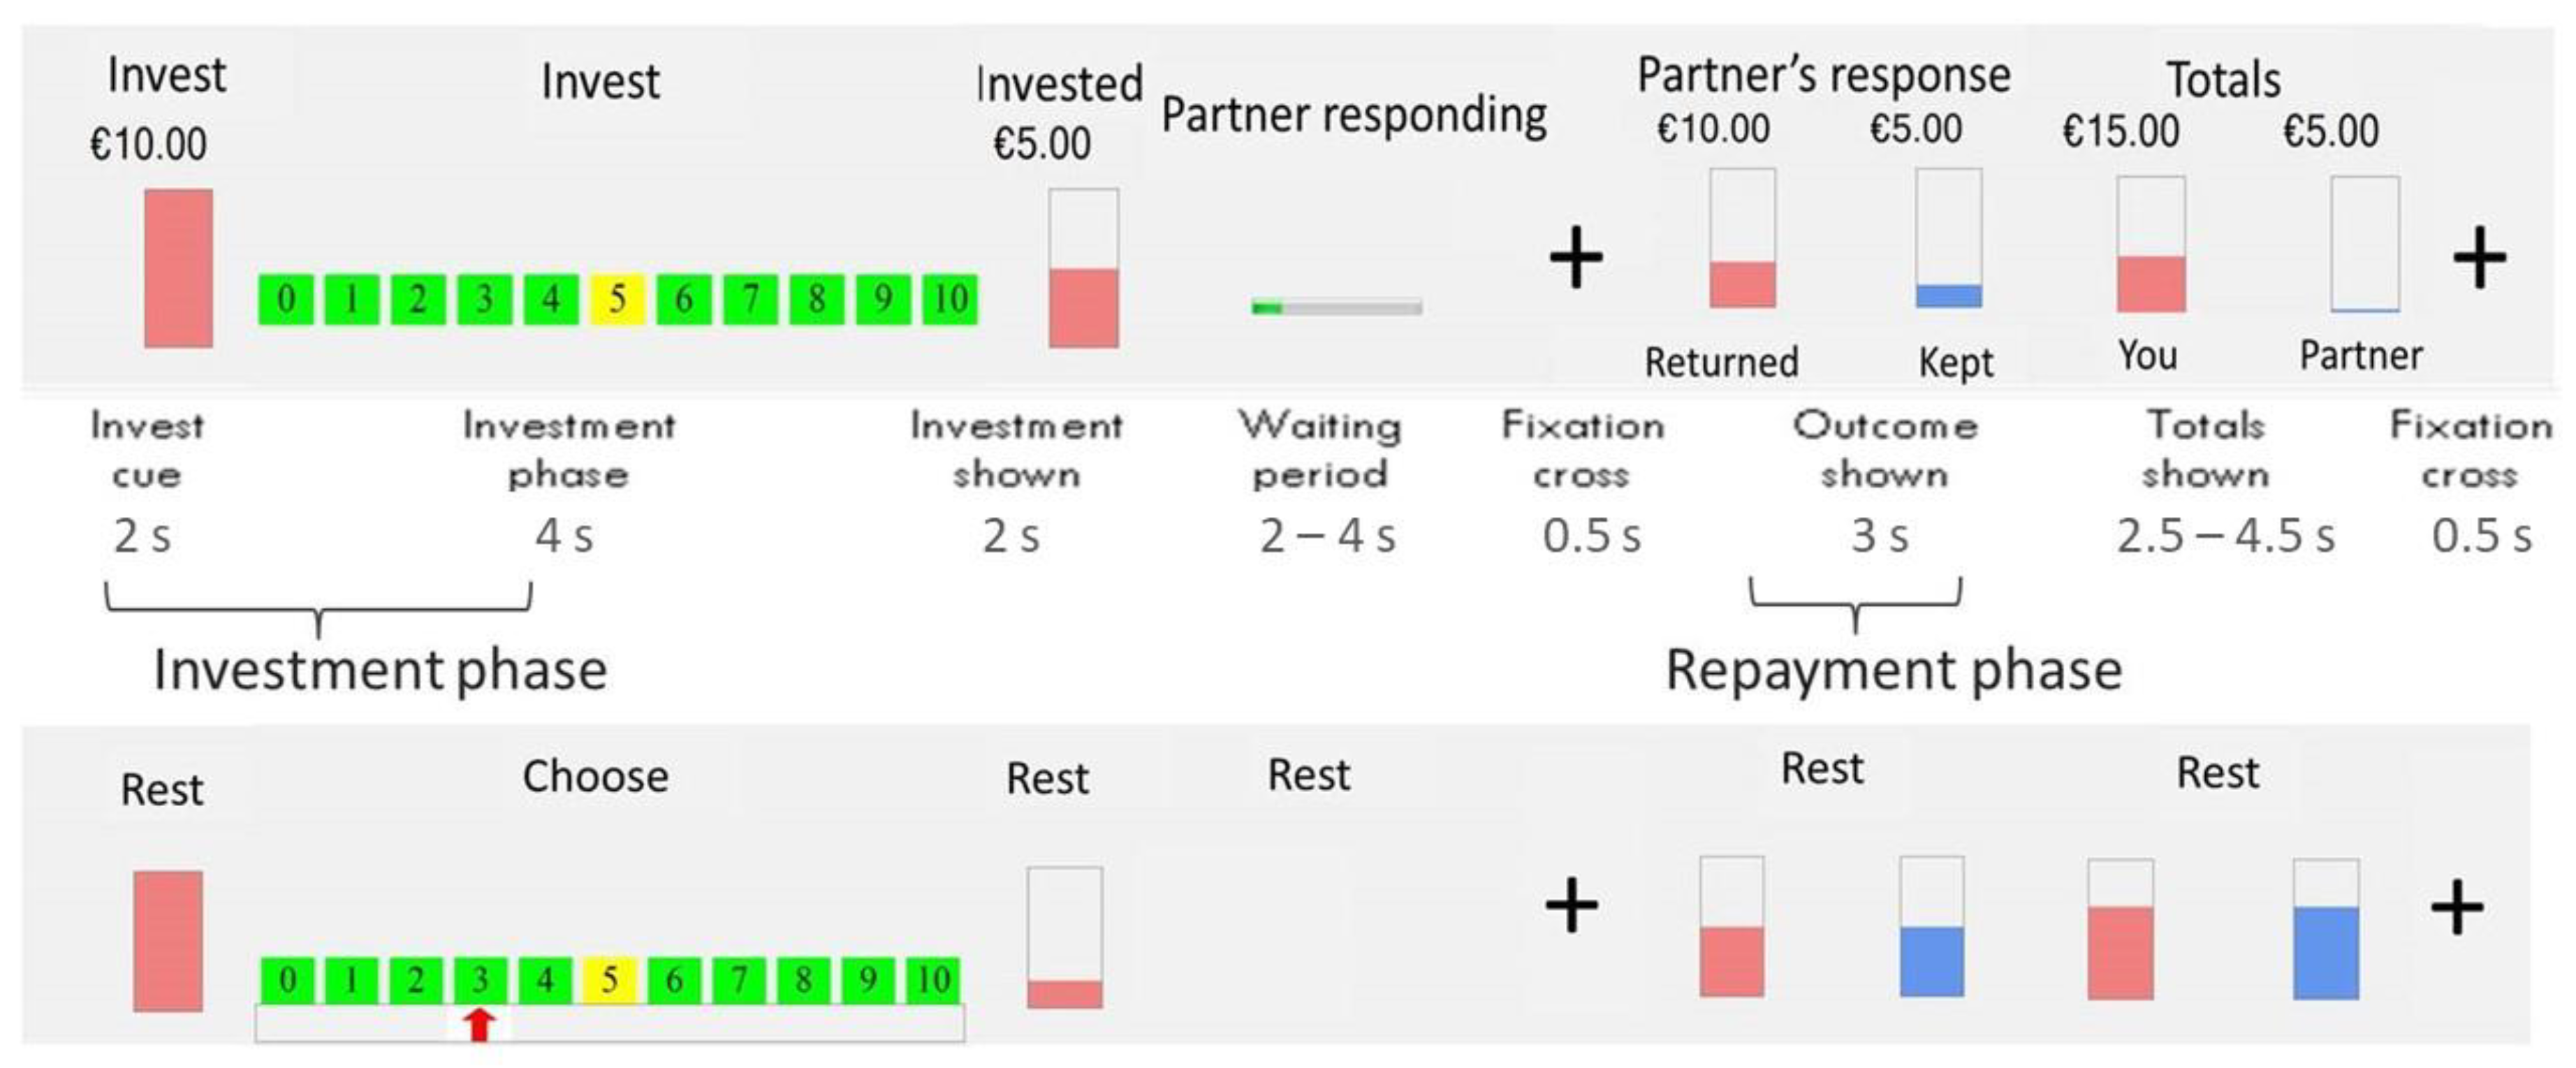Image resolution: width=2576 pixels, height=1068 pixels.
Task: Click the yellow 5 in the Choose row
Action: point(609,979)
